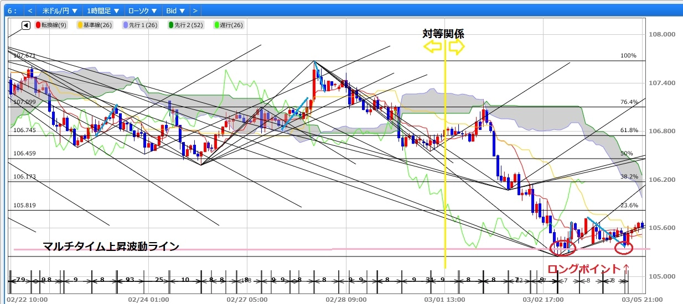The image size is (683, 304).
Task: Click the 106.459 Fibonacci level label
Action: pyautogui.click(x=24, y=154)
